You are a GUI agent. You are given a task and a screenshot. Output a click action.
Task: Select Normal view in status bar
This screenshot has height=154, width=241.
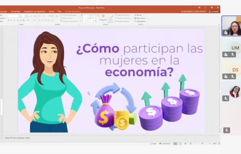[x=175, y=144]
